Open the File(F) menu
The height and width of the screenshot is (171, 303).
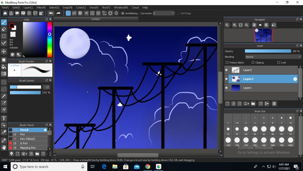5,7
